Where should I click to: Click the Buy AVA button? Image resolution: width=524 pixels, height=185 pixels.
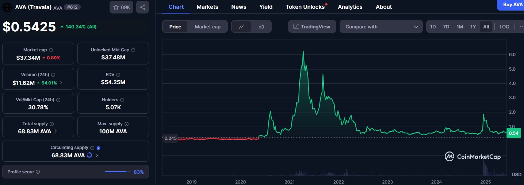point(511,5)
